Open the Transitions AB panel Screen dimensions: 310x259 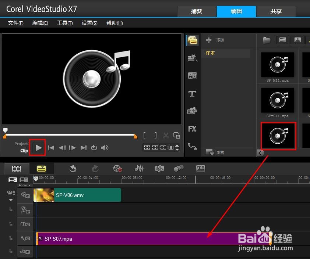(192, 76)
